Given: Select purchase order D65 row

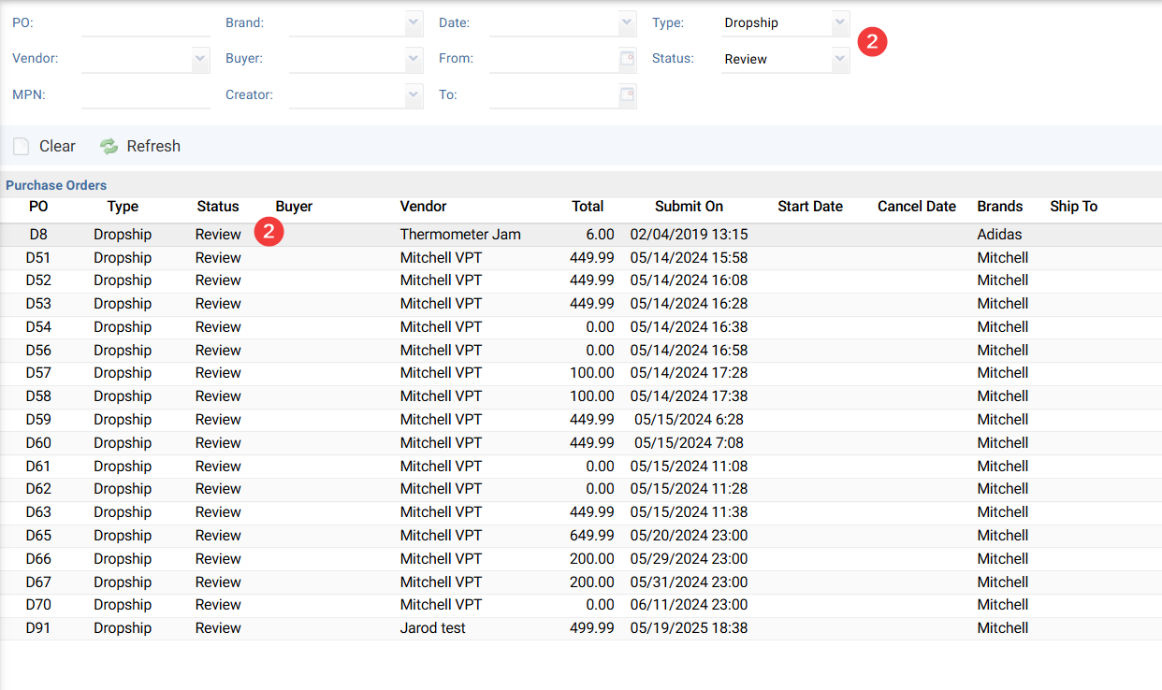Looking at the screenshot, I should [x=38, y=536].
